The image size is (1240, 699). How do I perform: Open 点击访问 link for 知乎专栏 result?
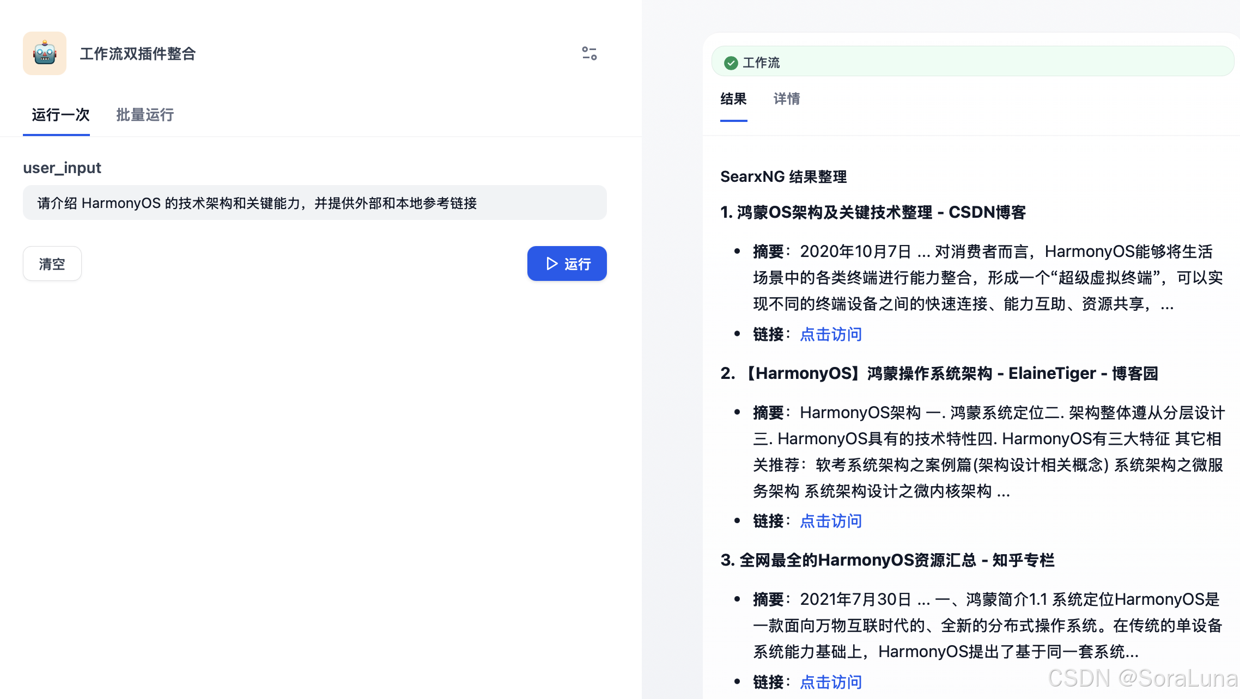pyautogui.click(x=830, y=682)
